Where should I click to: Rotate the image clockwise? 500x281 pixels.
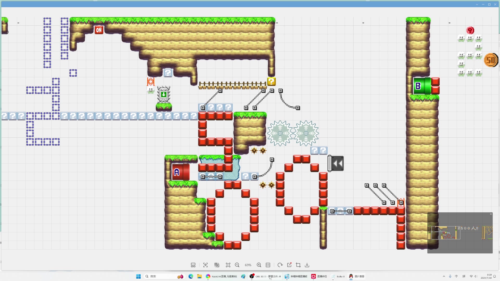click(280, 265)
